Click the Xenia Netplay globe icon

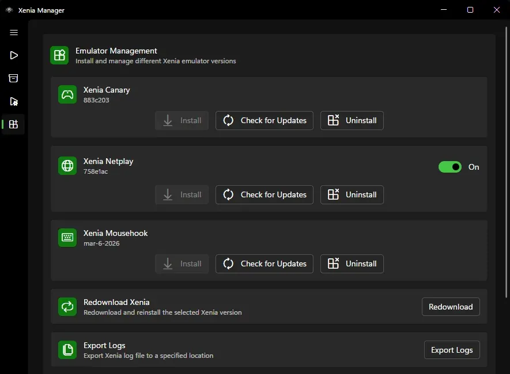(67, 166)
